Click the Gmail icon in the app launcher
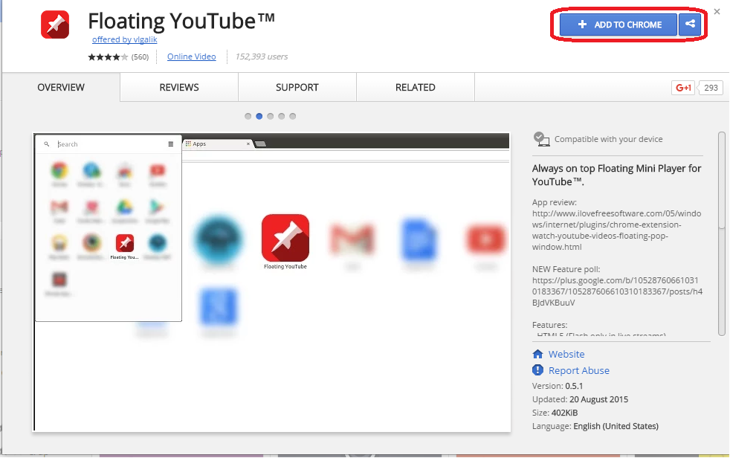The height and width of the screenshot is (458, 730). (59, 207)
